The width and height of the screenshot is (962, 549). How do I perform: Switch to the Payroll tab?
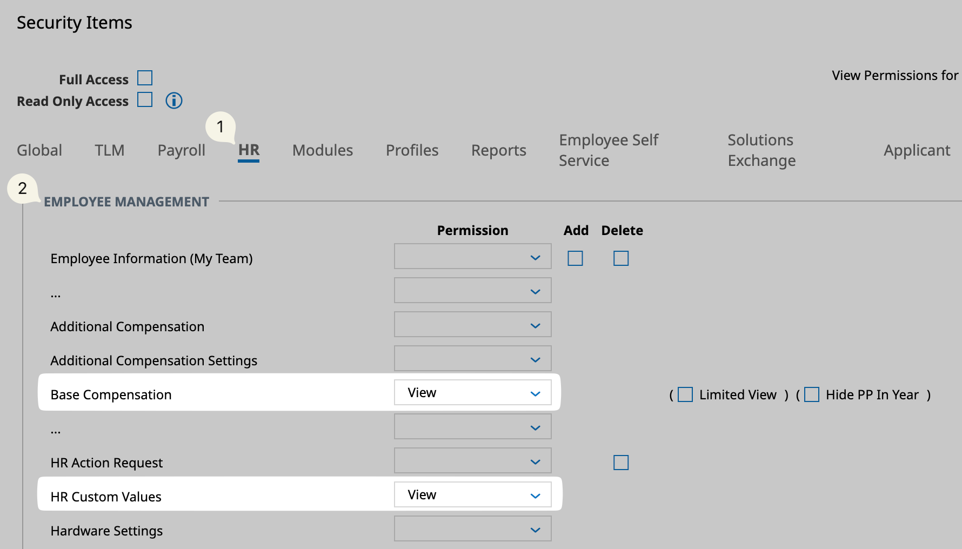[x=181, y=150]
